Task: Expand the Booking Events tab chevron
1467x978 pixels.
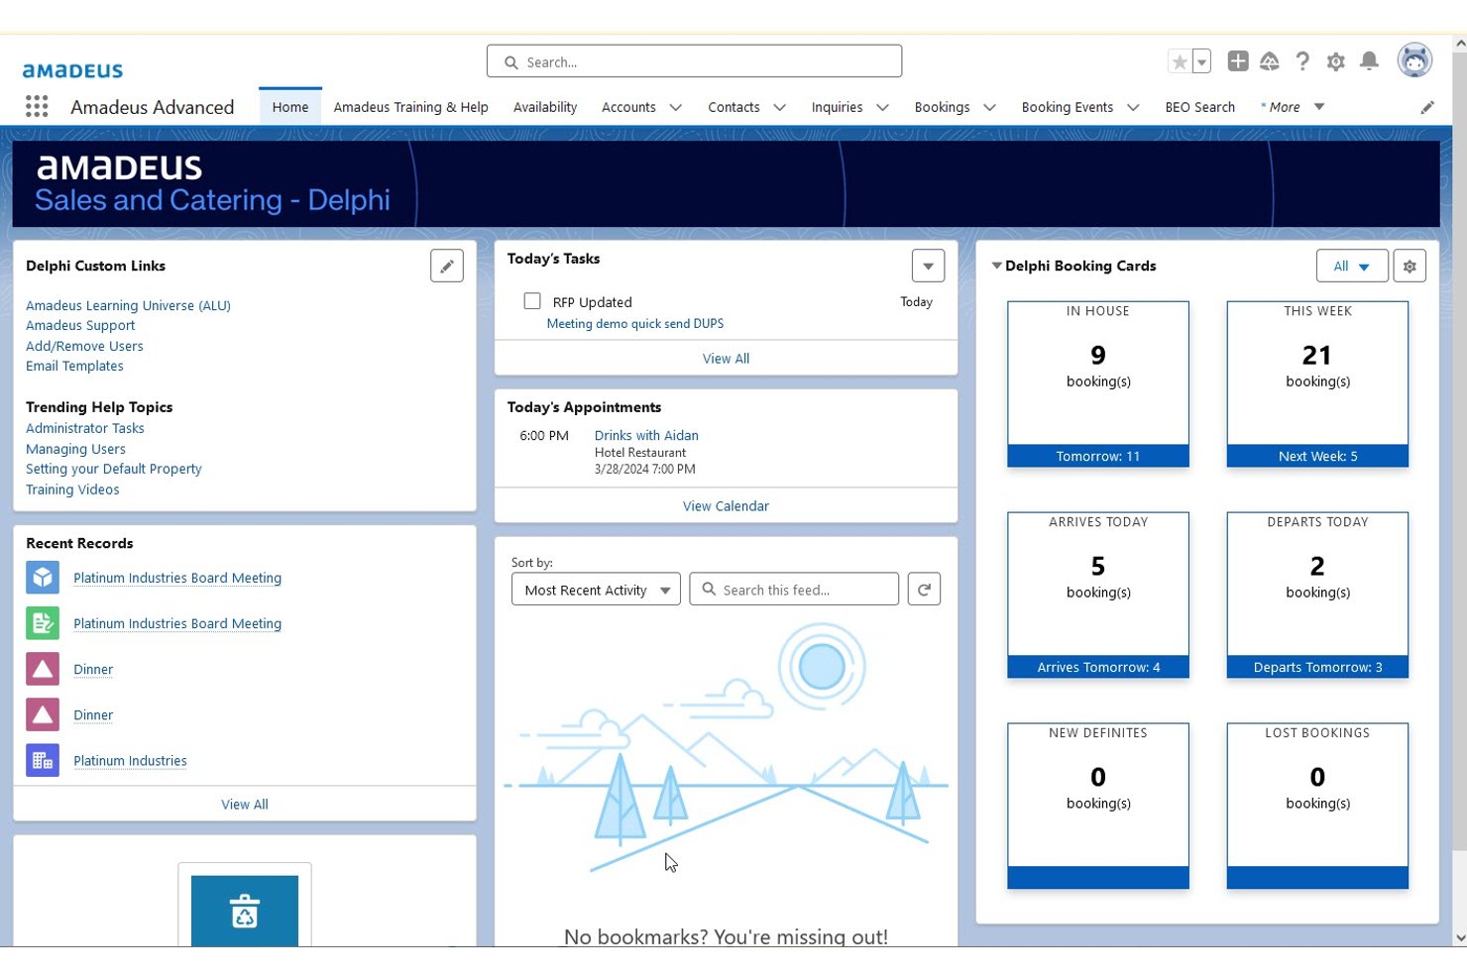Action: tap(1133, 107)
